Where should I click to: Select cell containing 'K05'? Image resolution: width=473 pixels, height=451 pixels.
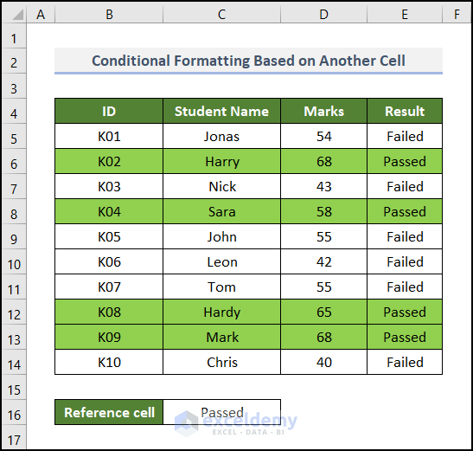tap(109, 236)
